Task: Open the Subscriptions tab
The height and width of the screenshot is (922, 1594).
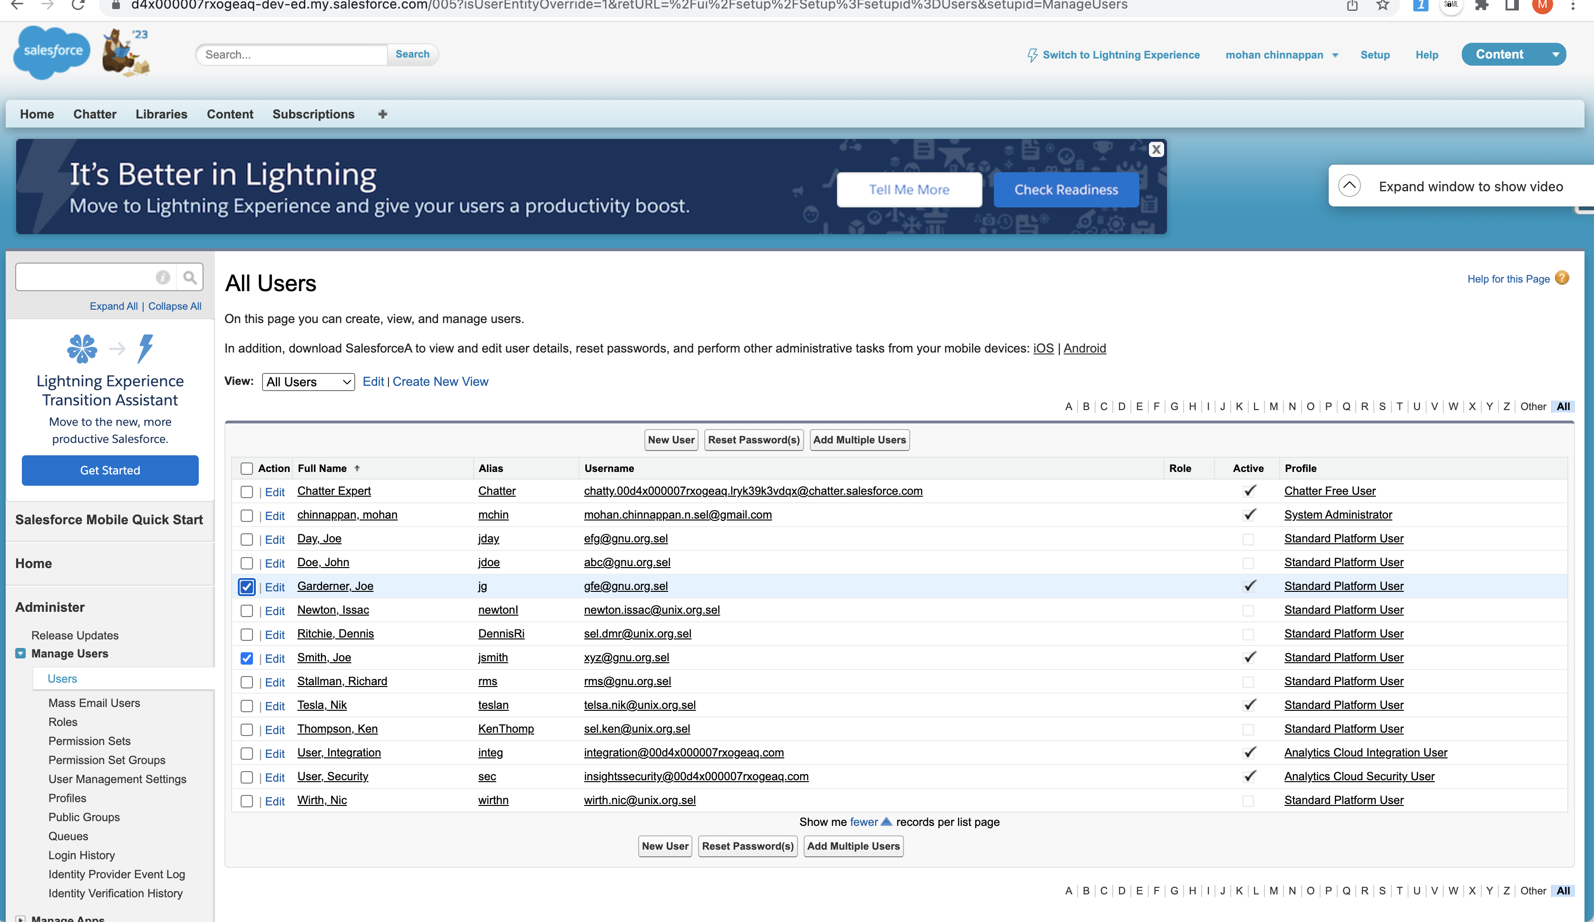Action: point(313,114)
